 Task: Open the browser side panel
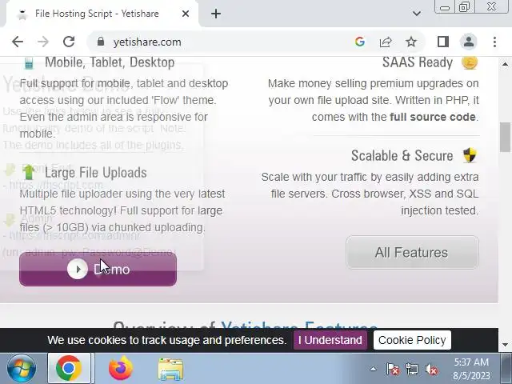point(442,42)
